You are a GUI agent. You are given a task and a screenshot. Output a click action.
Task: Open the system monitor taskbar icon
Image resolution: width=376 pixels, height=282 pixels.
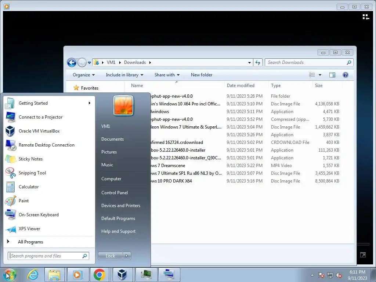click(146, 275)
